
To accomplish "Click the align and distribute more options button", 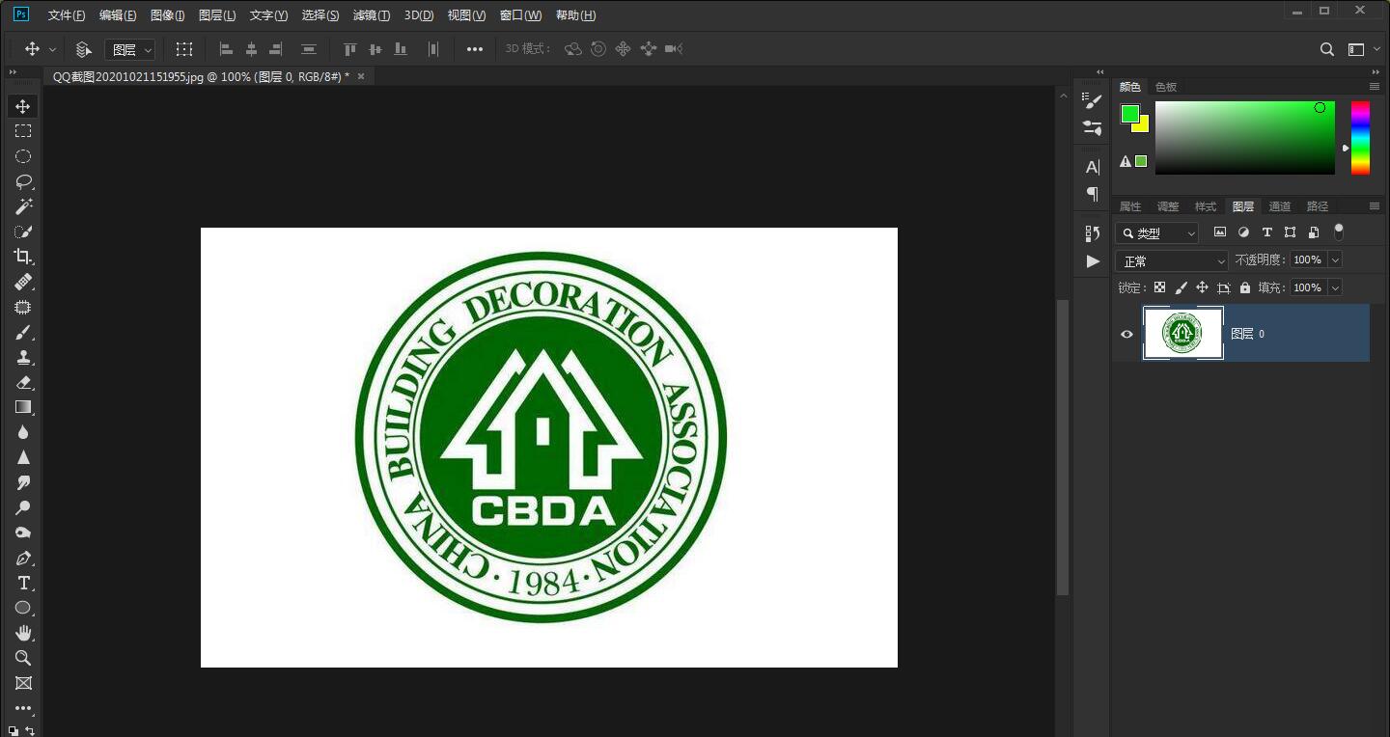I will (x=474, y=49).
